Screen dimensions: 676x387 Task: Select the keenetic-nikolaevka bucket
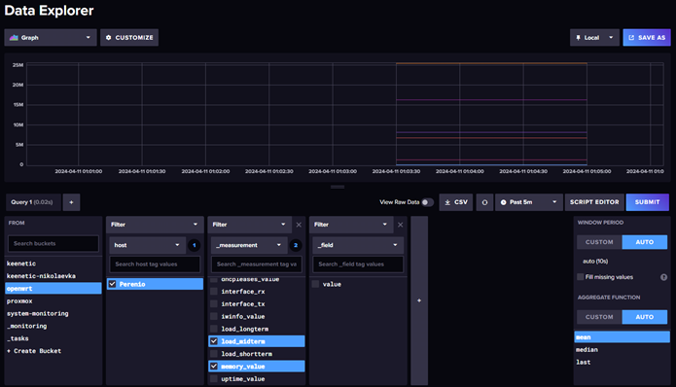click(x=53, y=276)
